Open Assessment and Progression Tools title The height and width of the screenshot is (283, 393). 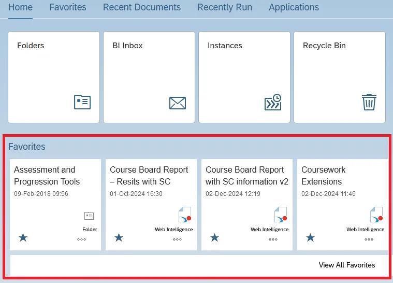coord(47,175)
